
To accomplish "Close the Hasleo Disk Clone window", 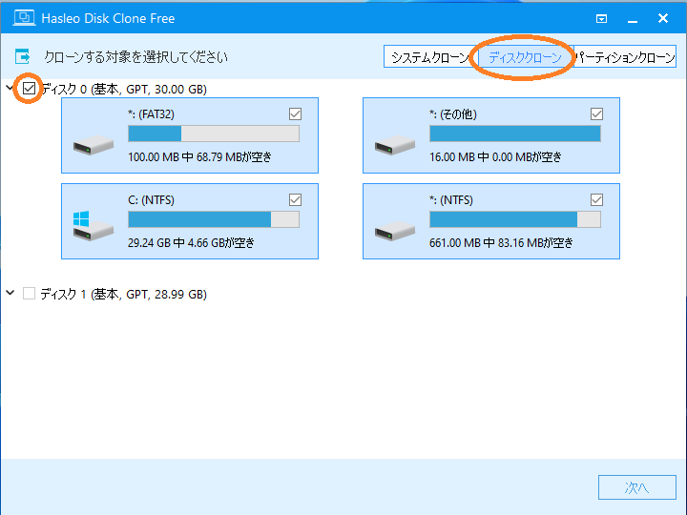I will (663, 18).
